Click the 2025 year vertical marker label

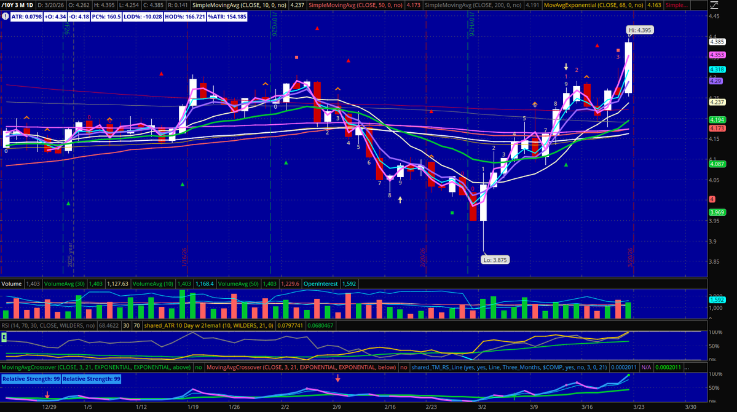click(x=70, y=255)
